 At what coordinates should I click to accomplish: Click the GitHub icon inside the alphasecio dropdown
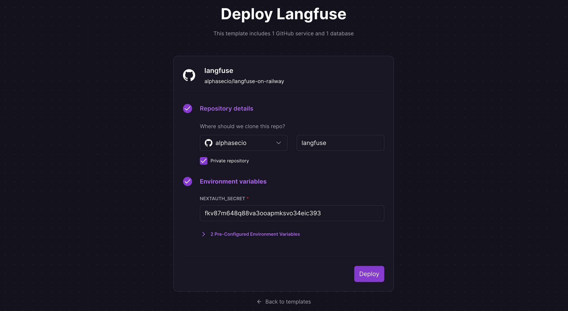[x=209, y=143]
